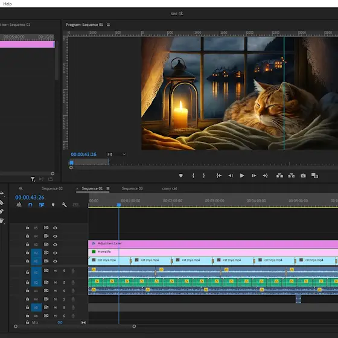Click the go-to-end icon on Mix row

83,323
